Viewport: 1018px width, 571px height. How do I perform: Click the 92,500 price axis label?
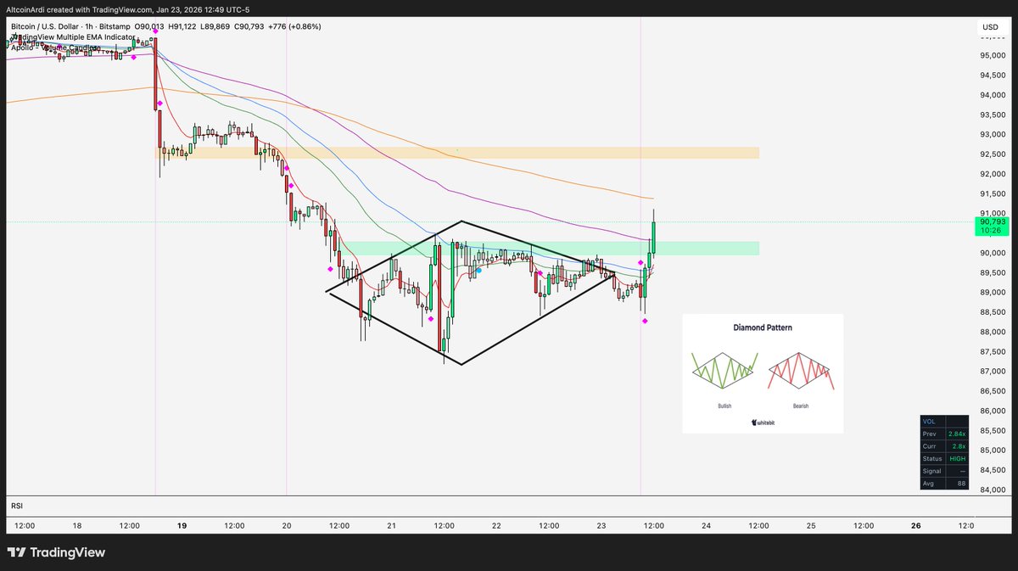994,154
